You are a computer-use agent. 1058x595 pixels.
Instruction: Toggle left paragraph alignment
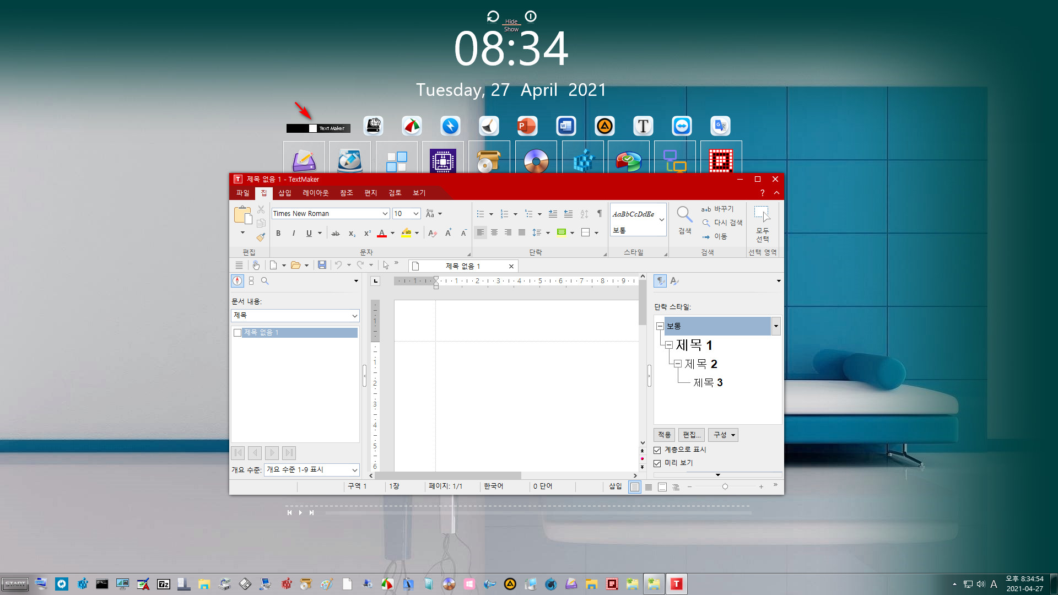(x=481, y=232)
